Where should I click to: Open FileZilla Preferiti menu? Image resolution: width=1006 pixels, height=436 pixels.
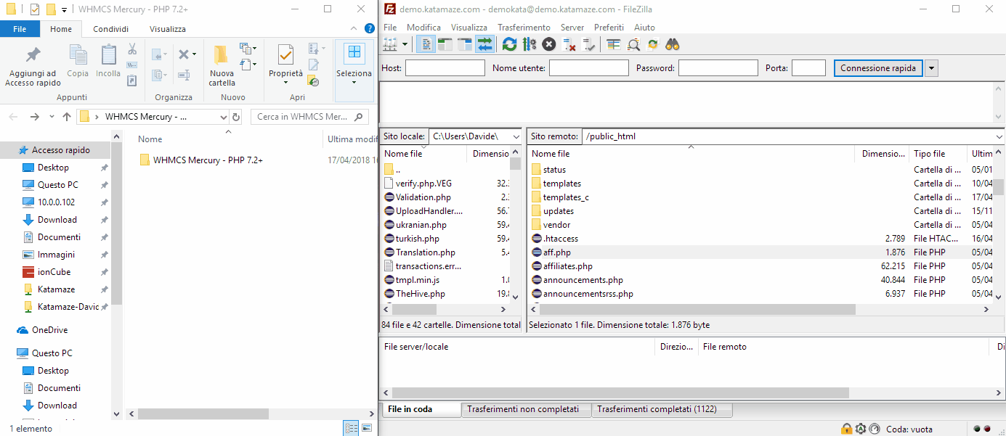[x=609, y=28]
